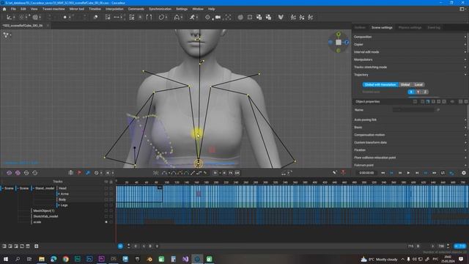Select the axis manipulator tool icon
The height and width of the screenshot is (264, 469).
coord(9,18)
